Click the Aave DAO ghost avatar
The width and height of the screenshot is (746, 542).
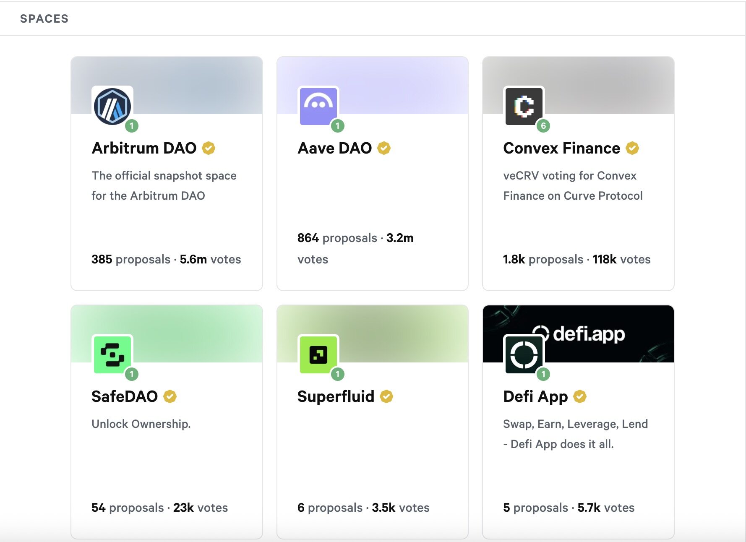click(318, 107)
